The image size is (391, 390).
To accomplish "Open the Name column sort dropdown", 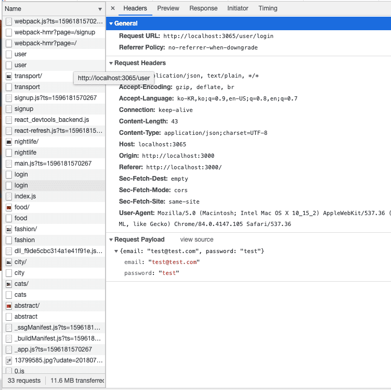I will [x=100, y=9].
